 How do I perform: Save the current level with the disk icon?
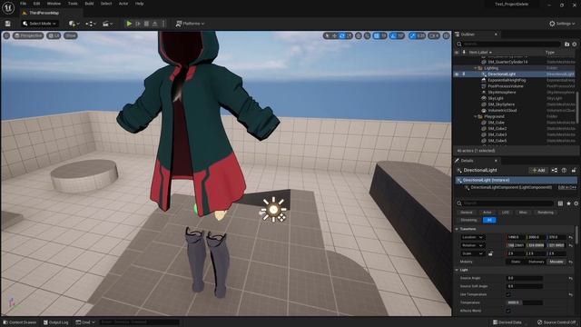8,24
